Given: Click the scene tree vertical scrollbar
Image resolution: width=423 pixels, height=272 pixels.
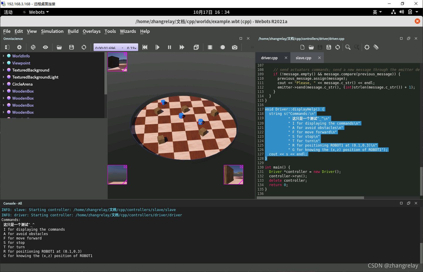Looking at the screenshot, I should 106,73.
